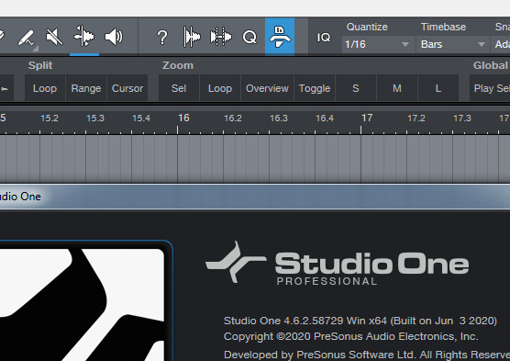
Task: Open the Timebase Bars dropdown
Action: point(452,44)
